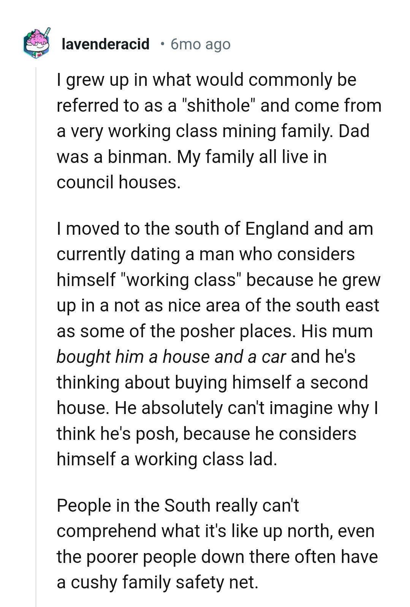Screen dimensions: 410x607
Task: Click the line "himself a working class lad."
Action: tap(167, 459)
